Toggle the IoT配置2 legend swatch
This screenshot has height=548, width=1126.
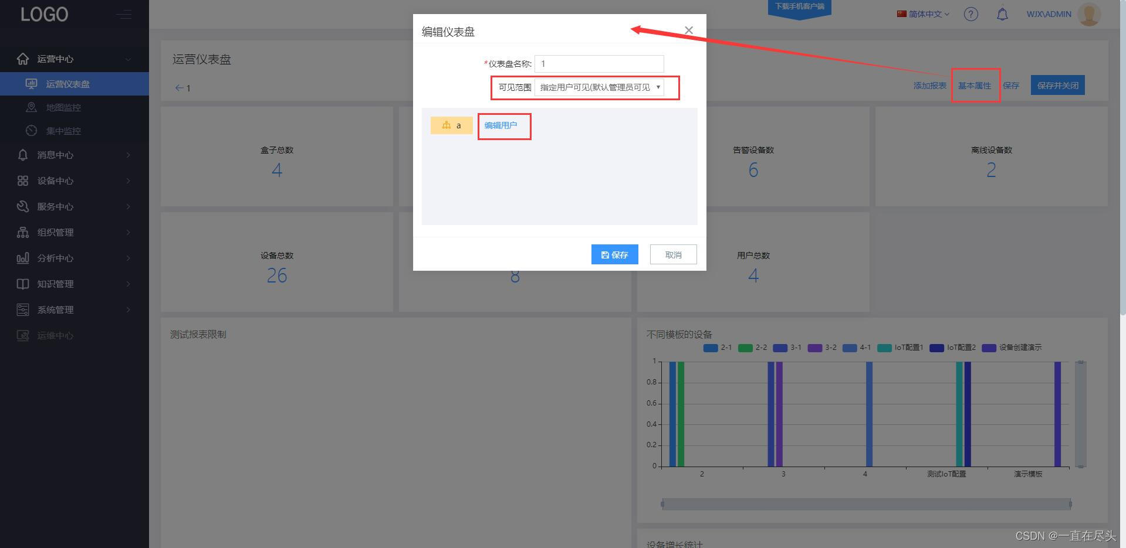pyautogui.click(x=936, y=348)
